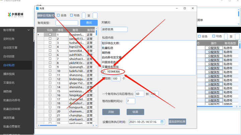
Task: Open 播放视频 in the sidebar
Action: 9,74
